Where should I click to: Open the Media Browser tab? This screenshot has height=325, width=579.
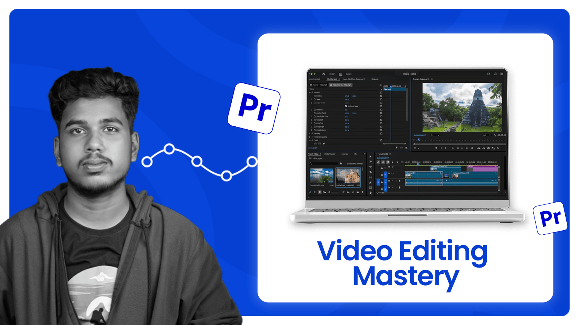(330, 154)
